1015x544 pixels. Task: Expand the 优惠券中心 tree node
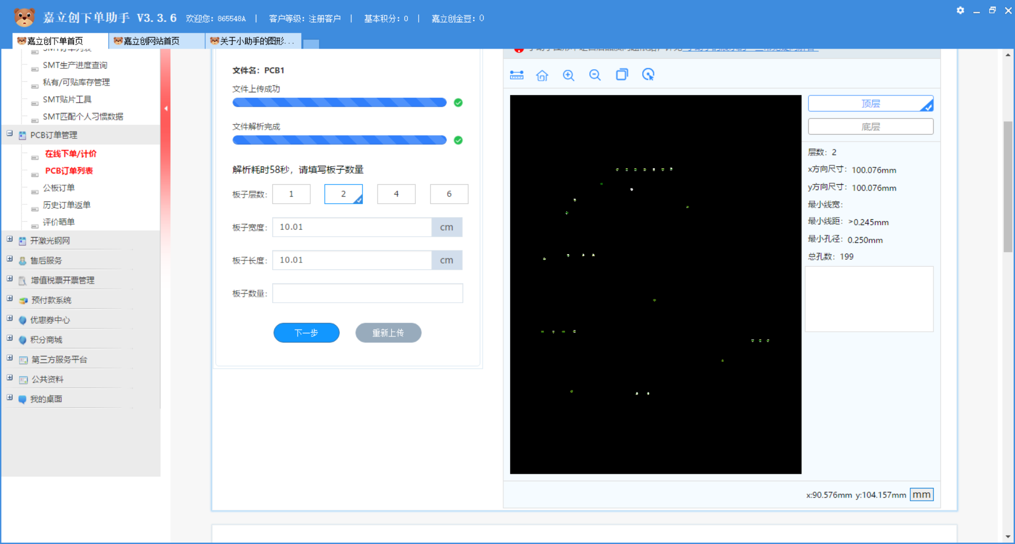coord(10,318)
